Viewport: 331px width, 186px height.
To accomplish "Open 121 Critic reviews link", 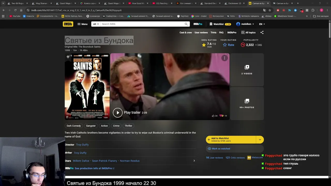I will 235,158.
